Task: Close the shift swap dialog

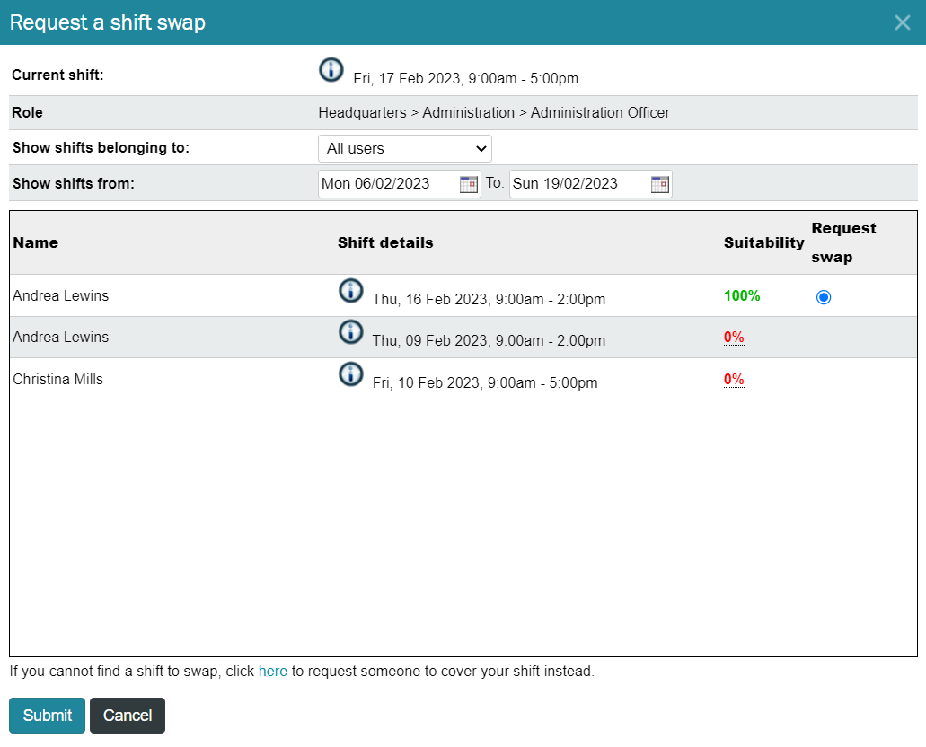Action: tap(902, 22)
